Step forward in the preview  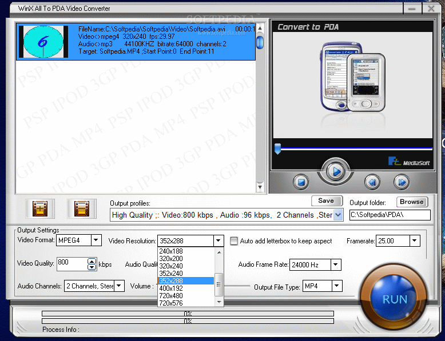point(402,182)
